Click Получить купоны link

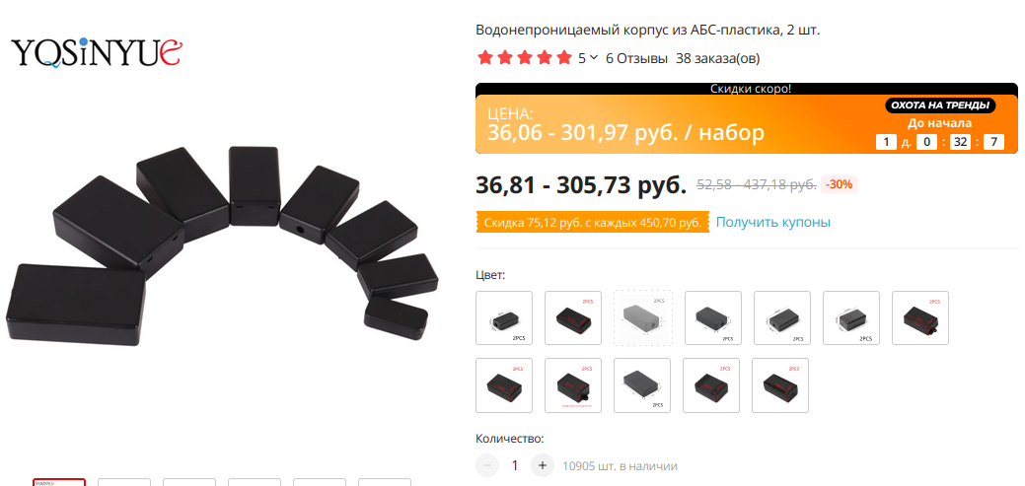coord(772,222)
